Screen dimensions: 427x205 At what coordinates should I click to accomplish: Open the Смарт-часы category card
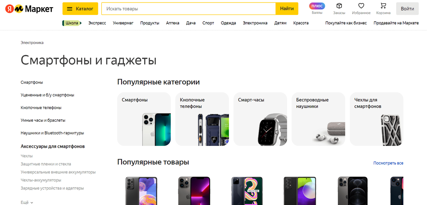point(260,119)
